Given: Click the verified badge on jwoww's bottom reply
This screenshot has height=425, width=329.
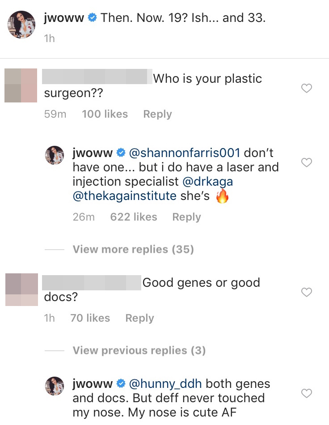Looking at the screenshot, I should point(120,383).
